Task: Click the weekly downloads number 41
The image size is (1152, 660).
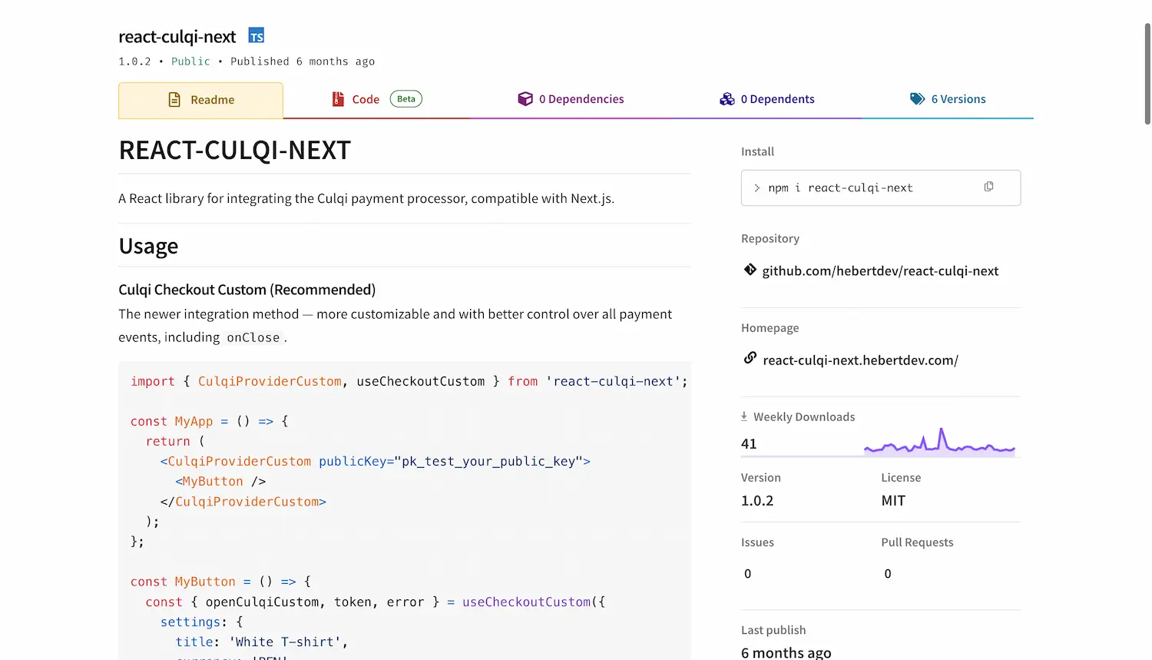Action: click(x=749, y=444)
